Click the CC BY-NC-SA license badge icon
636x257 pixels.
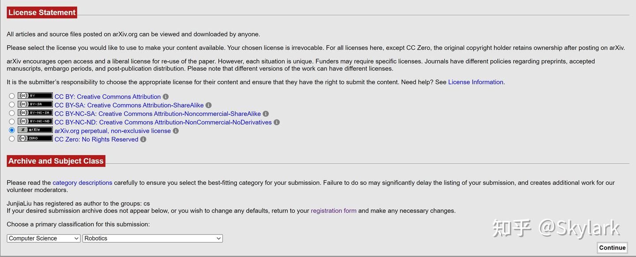click(x=35, y=113)
